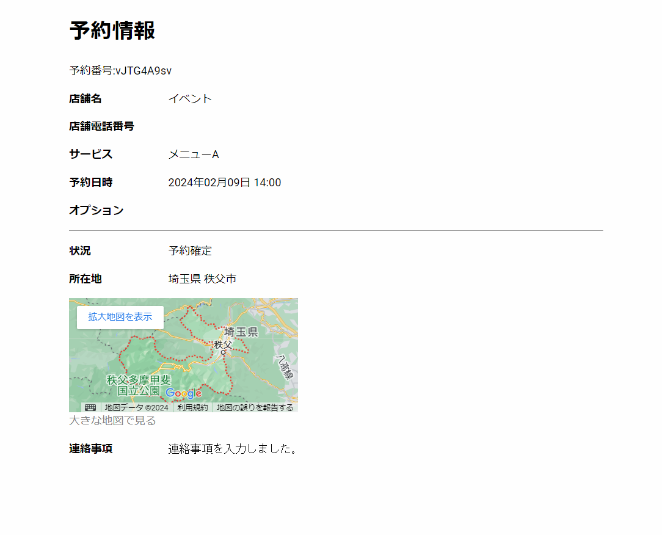Click the 所在地 label
This screenshot has width=662, height=535.
85,278
